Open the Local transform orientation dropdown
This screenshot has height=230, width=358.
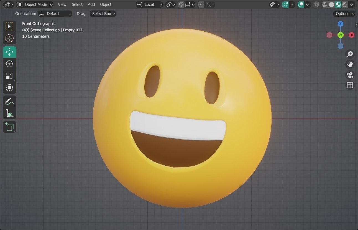pyautogui.click(x=149, y=4)
